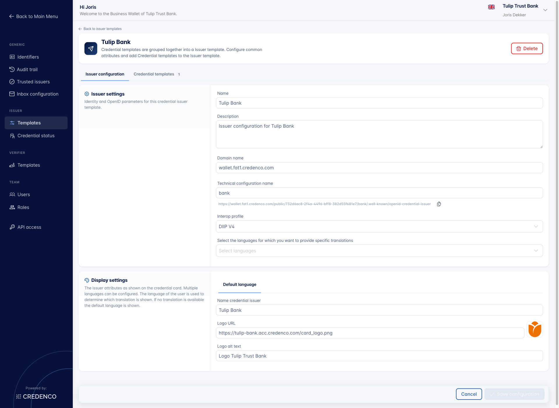Click the Tulip Bank paper plane icon
Viewport: 559px width, 408px height.
pos(91,48)
